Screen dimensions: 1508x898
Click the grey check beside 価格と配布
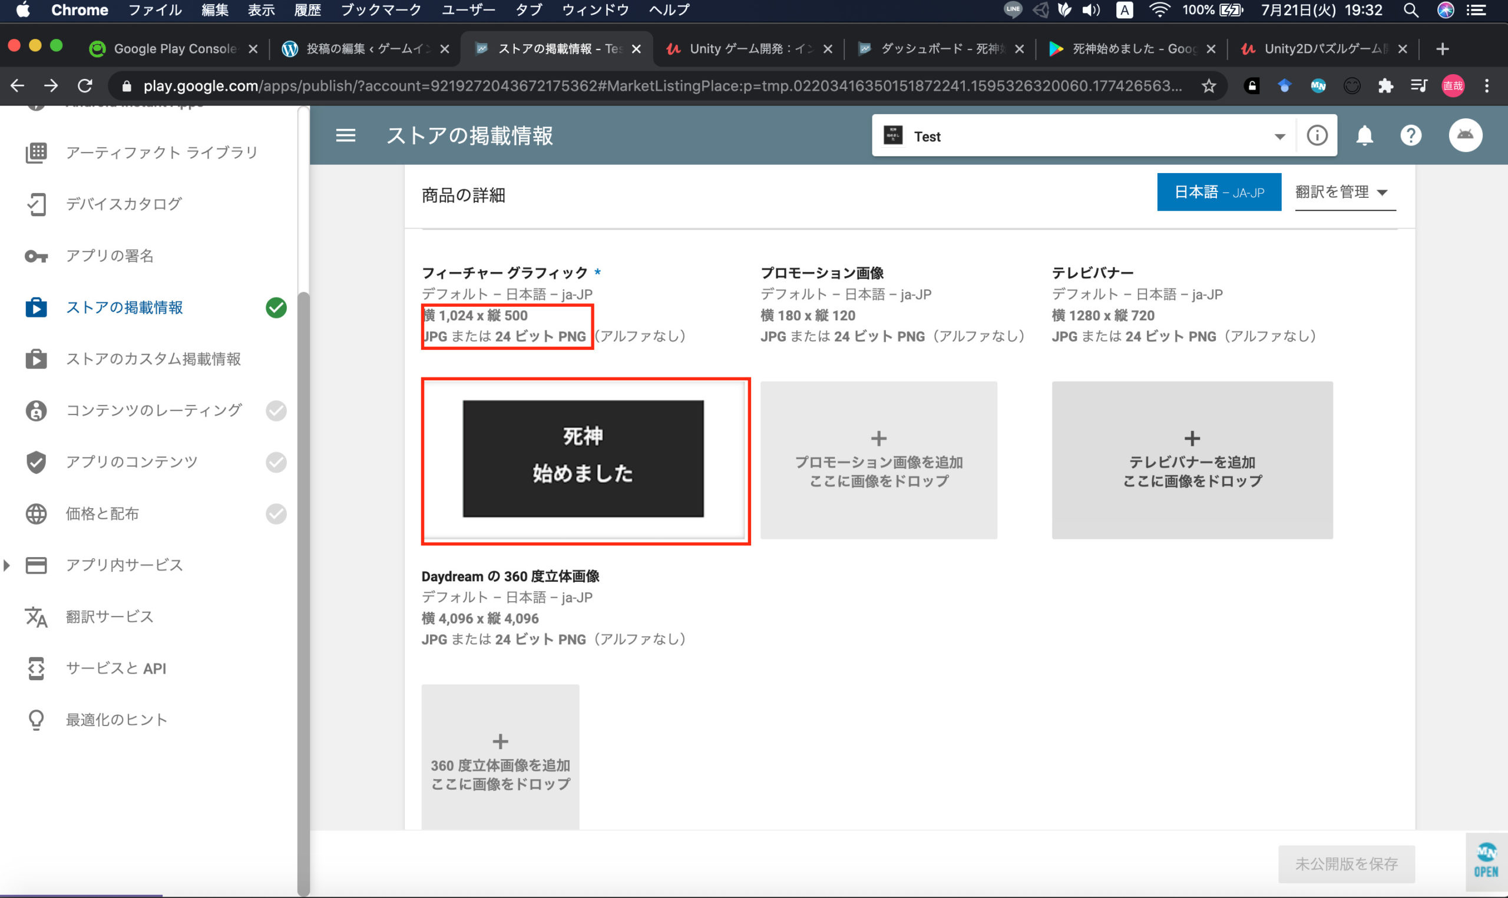276,513
